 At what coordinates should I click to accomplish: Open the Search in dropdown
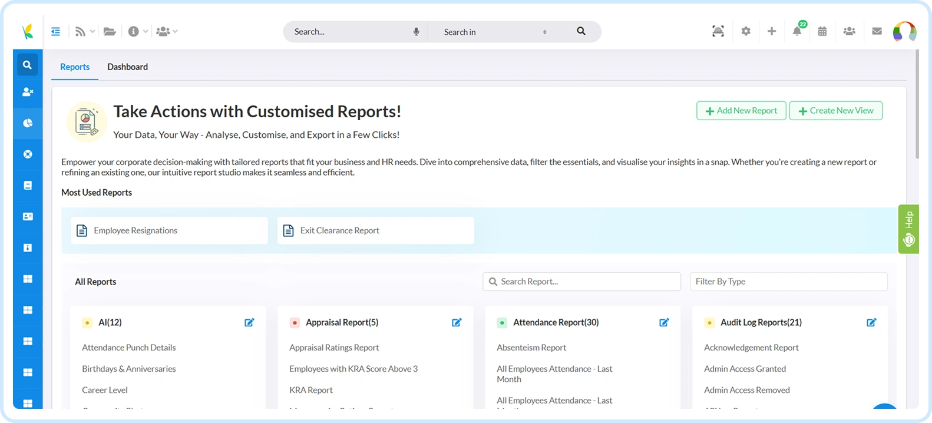(495, 32)
